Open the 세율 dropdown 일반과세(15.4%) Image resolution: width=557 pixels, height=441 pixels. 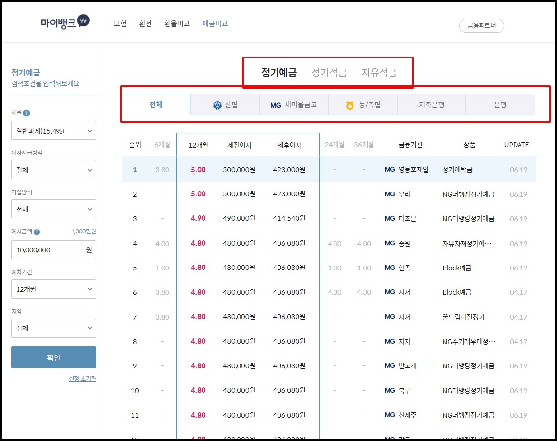pyautogui.click(x=54, y=131)
